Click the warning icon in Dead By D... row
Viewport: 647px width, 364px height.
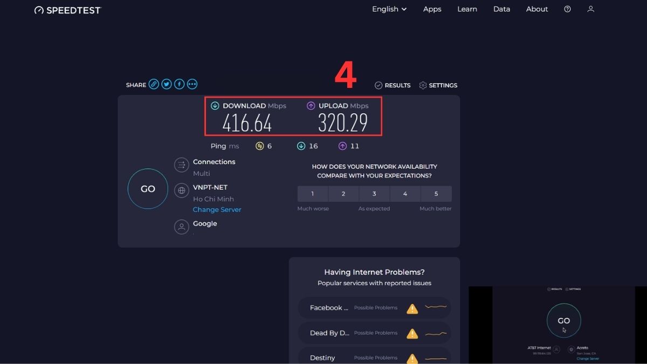(412, 333)
